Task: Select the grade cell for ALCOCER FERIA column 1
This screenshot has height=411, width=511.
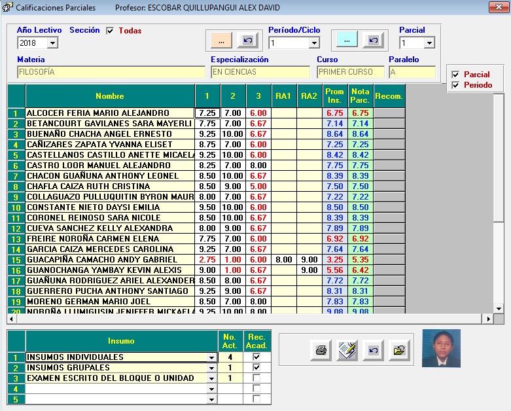Action: click(207, 113)
